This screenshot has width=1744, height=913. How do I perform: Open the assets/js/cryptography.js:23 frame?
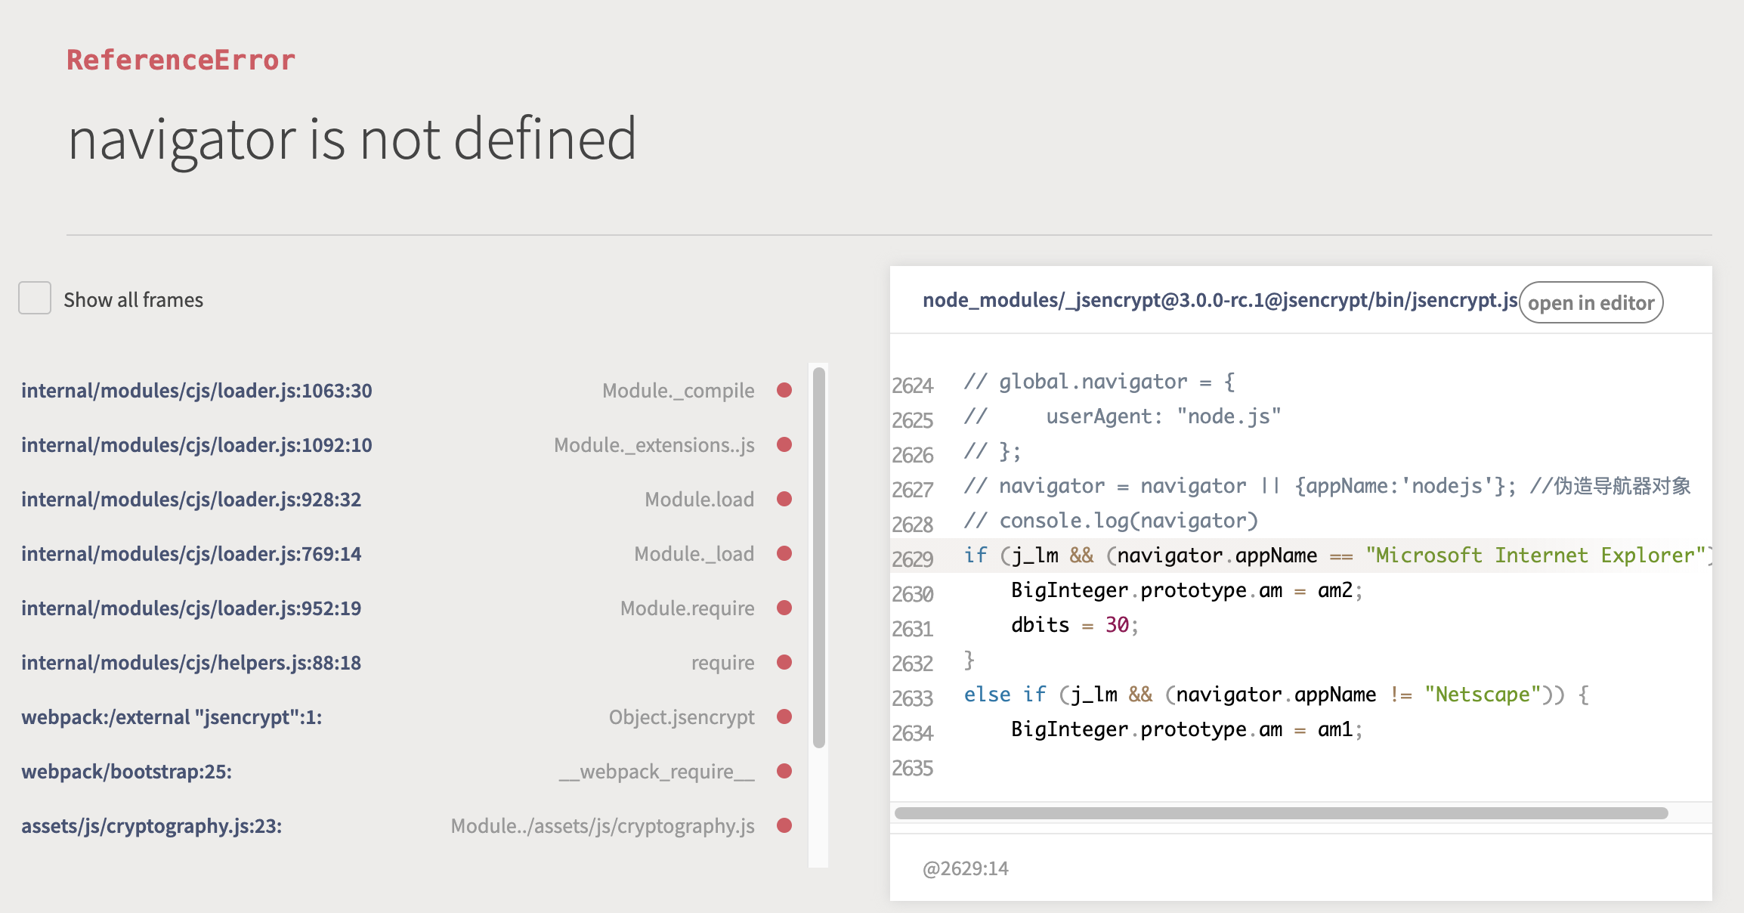(x=150, y=827)
